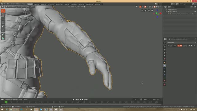Remove the modifier with X button

point(195,46)
